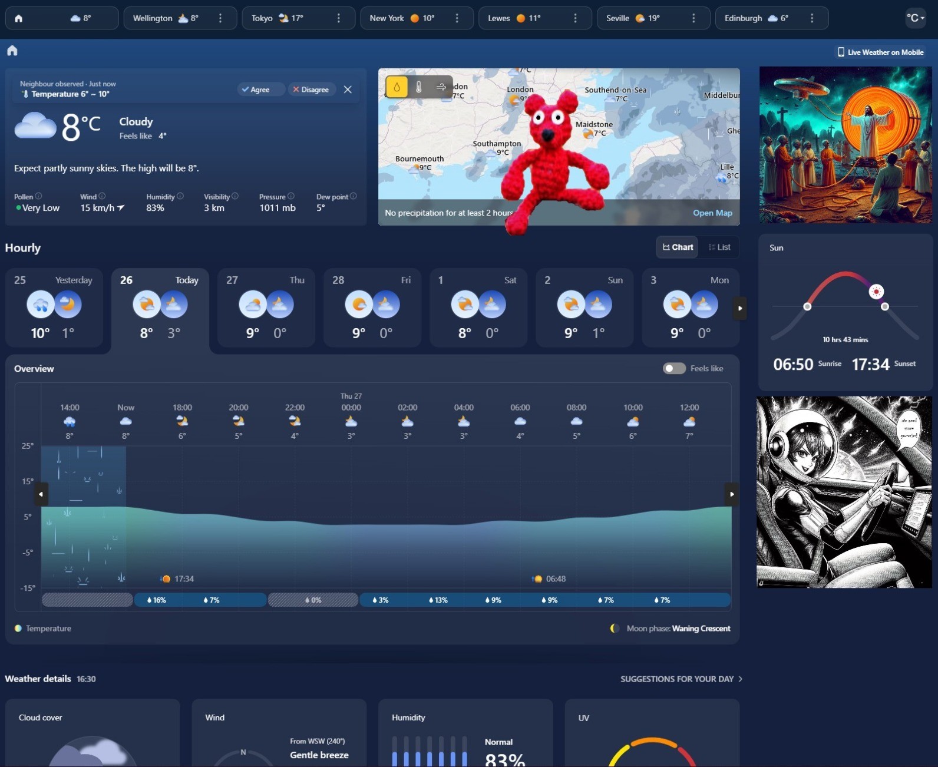This screenshot has width=938, height=767.
Task: Click the 18:00 weather icon in chart
Action: [182, 421]
